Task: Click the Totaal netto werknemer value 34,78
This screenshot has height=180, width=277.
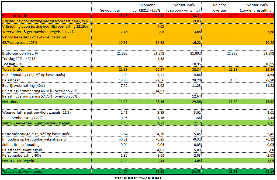Action: click(196, 171)
